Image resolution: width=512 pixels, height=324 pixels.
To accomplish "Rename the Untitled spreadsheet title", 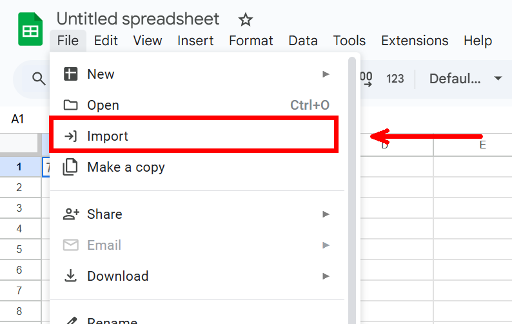I will 138,19.
